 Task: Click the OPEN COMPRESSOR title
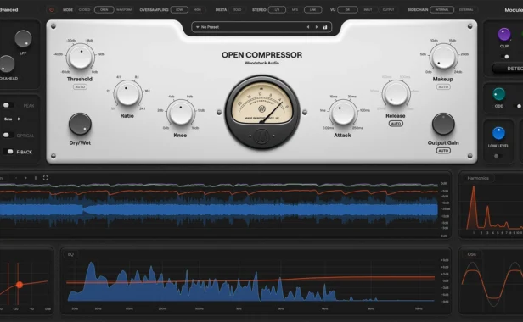coord(261,55)
